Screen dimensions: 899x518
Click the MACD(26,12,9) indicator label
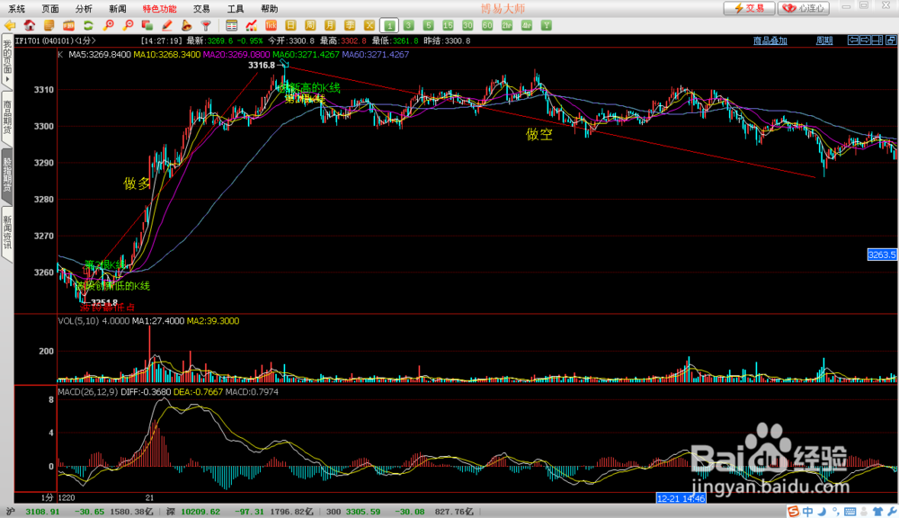click(88, 392)
